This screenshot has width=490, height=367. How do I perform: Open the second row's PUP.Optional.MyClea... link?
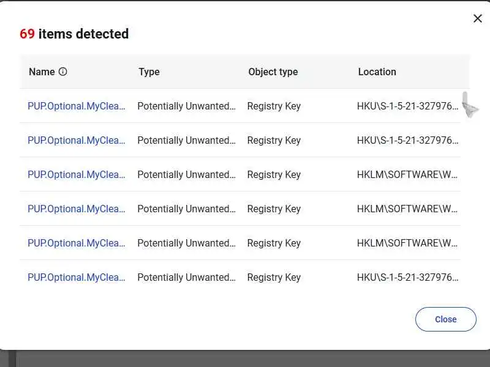coord(77,140)
